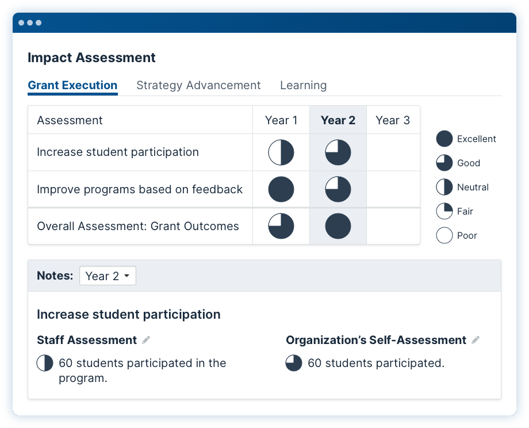Image resolution: width=529 pixels, height=428 pixels.
Task: Select the Year 3 column header
Action: coord(393,120)
